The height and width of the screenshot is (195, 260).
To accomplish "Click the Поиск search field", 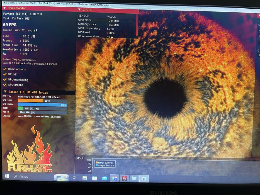I will (x=24, y=177).
